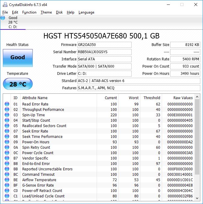Click the status orb for Airflow Temperature
Image resolution: width=203 pixels, height=204 pixels.
7,180
